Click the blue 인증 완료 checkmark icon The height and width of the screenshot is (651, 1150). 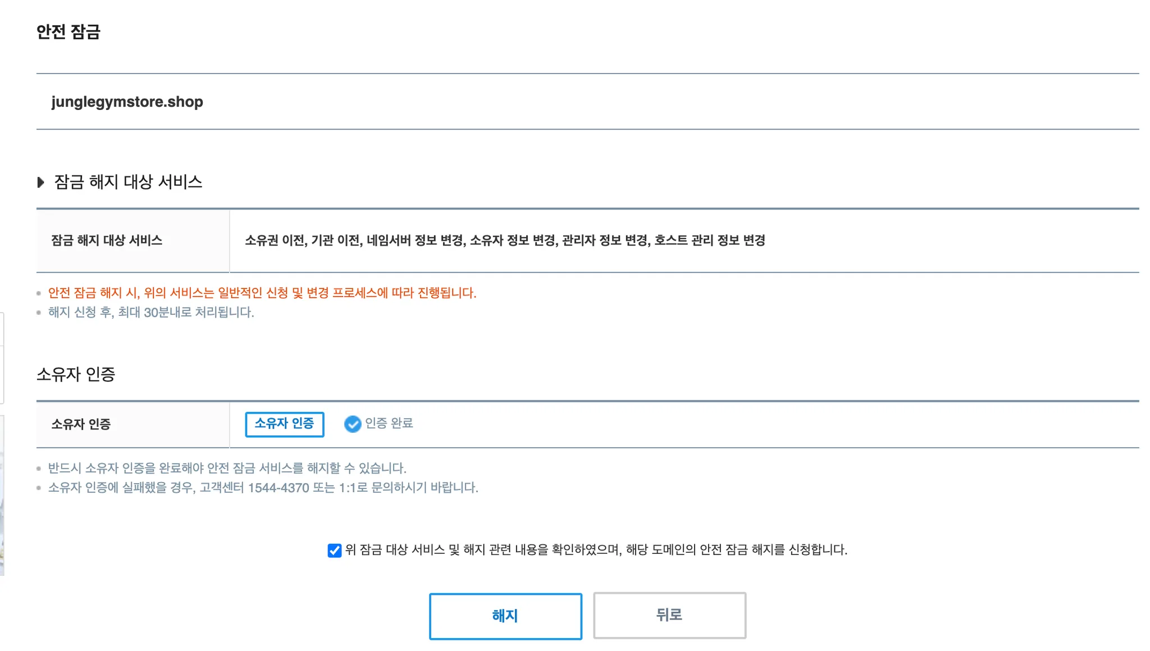click(x=352, y=424)
